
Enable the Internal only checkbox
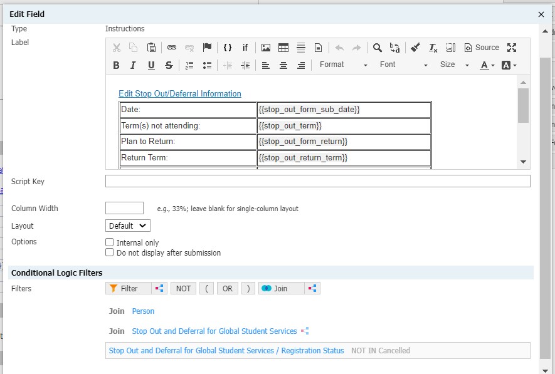click(110, 242)
